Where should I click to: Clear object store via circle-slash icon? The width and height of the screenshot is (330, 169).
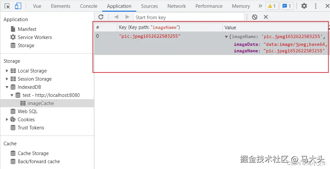coord(255,17)
